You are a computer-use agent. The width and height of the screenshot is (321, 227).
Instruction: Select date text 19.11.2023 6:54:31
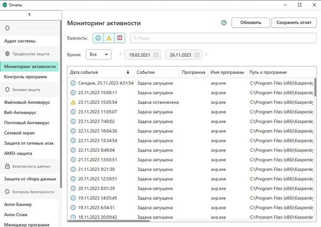(x=96, y=208)
